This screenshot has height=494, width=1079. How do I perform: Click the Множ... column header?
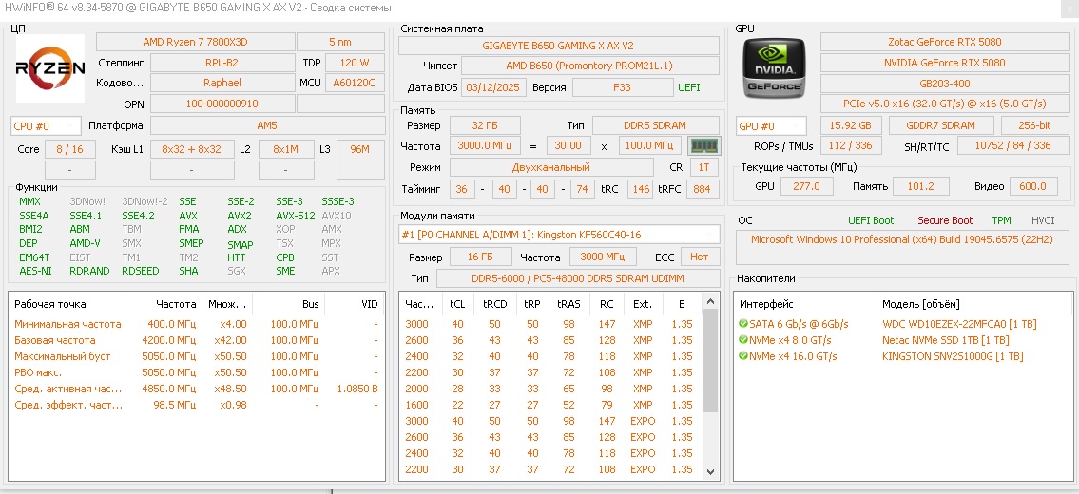point(229,304)
